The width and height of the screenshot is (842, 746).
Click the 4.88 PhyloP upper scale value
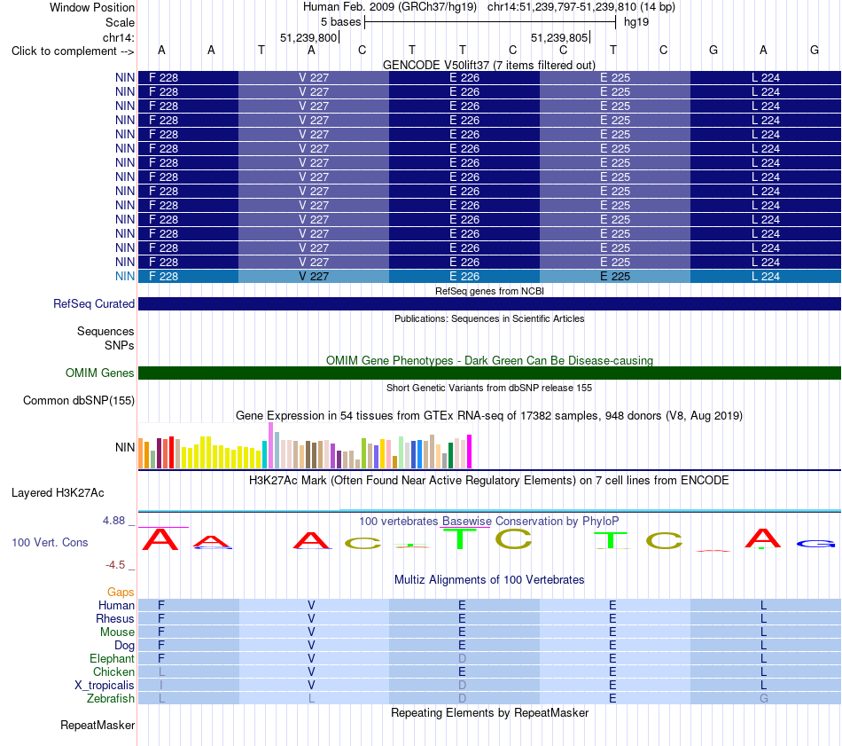(x=113, y=521)
